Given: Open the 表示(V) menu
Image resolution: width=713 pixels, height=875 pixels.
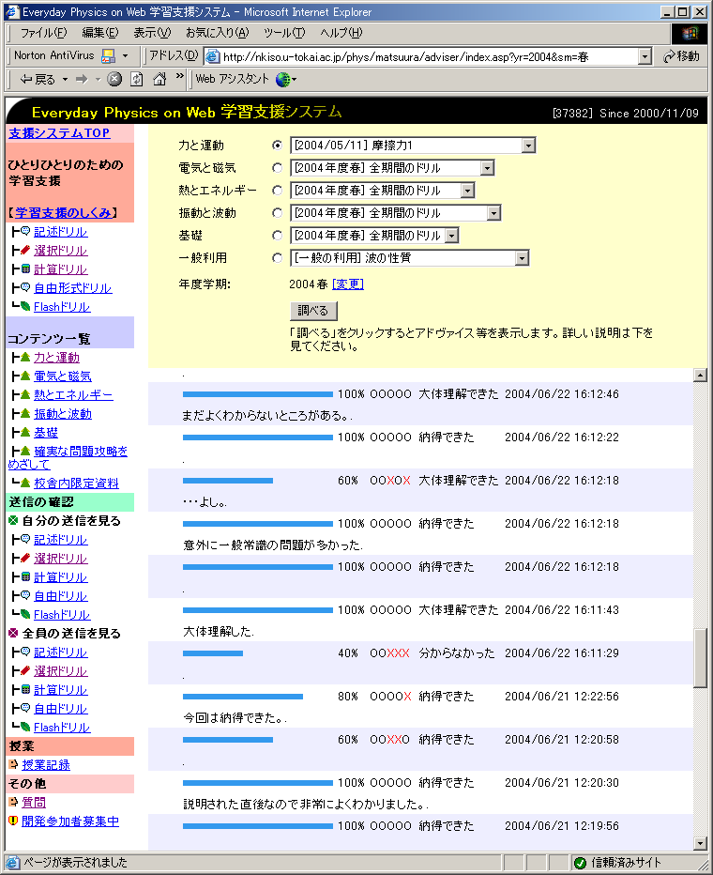Looking at the screenshot, I should pos(152,33).
